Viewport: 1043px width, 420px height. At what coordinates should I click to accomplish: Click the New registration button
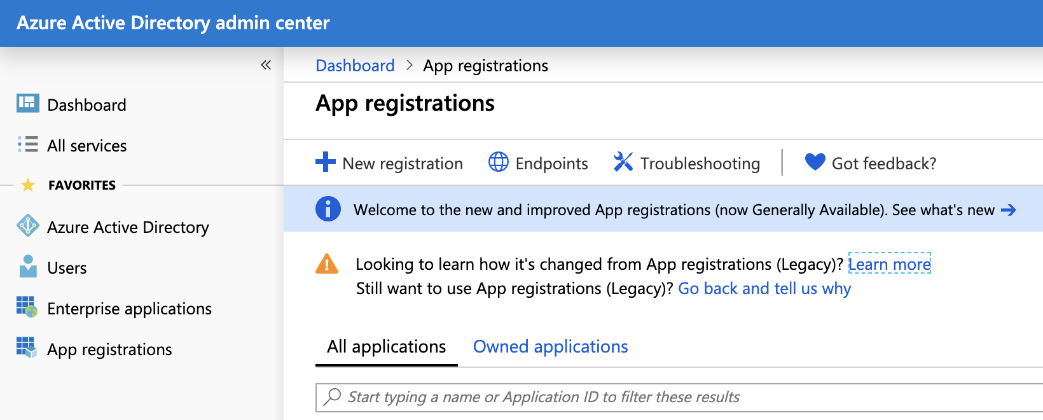click(402, 164)
